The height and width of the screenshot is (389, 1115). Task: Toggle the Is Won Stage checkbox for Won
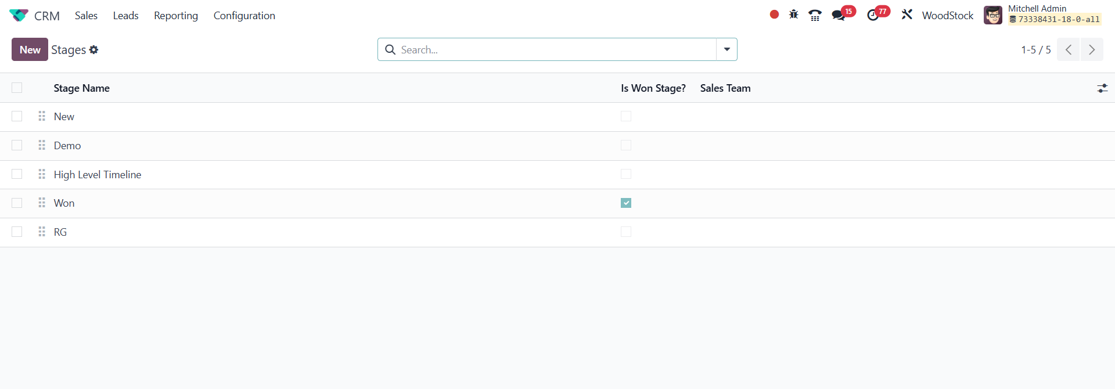[x=626, y=203]
